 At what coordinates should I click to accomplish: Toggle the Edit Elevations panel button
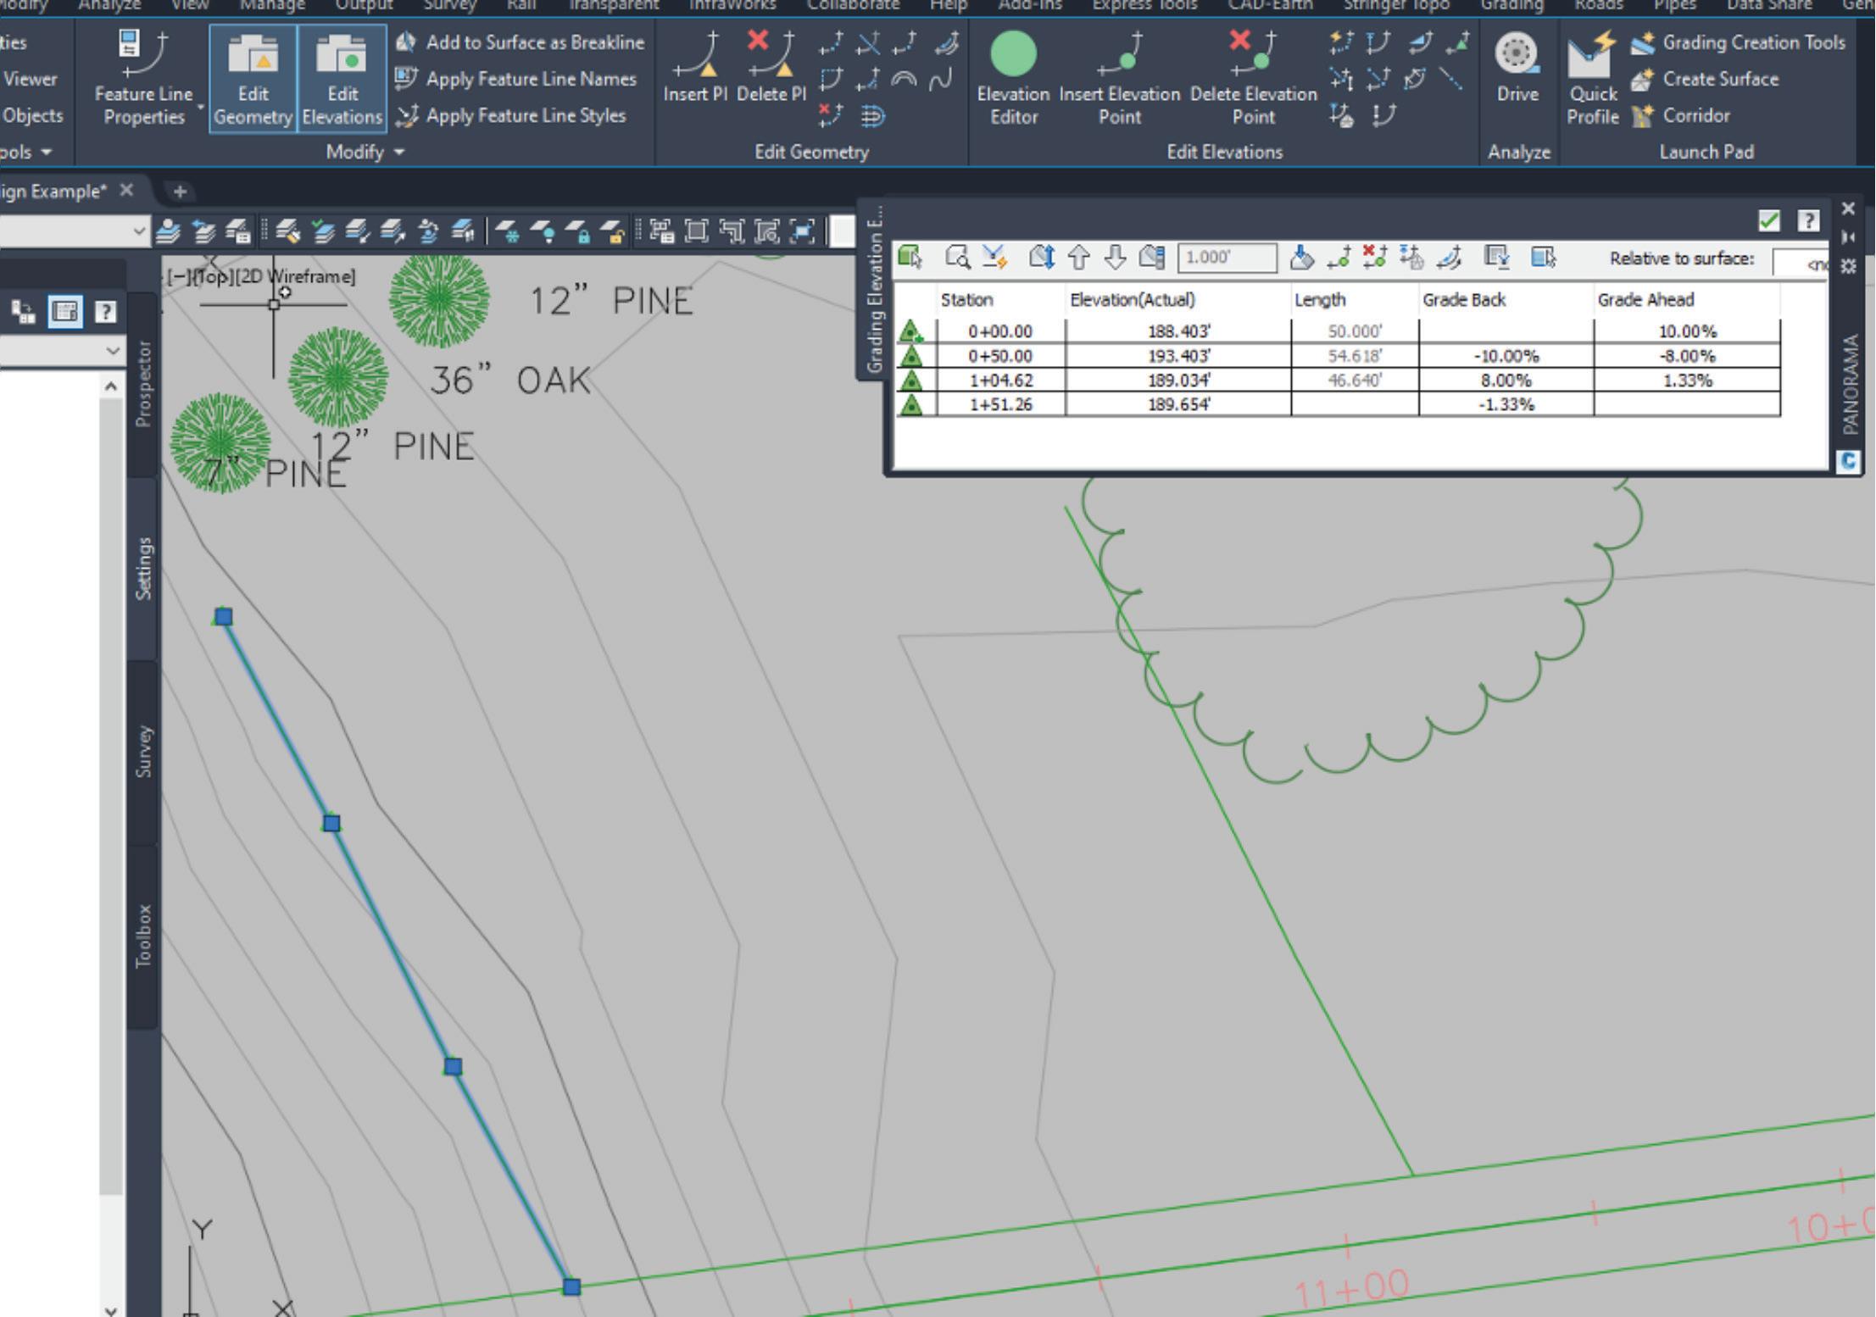342,78
